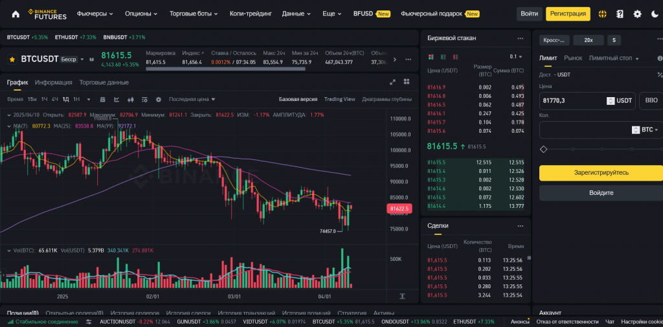Image resolution: width=663 pixels, height=327 pixels.
Task: Select the Market order tab
Action: [573, 58]
